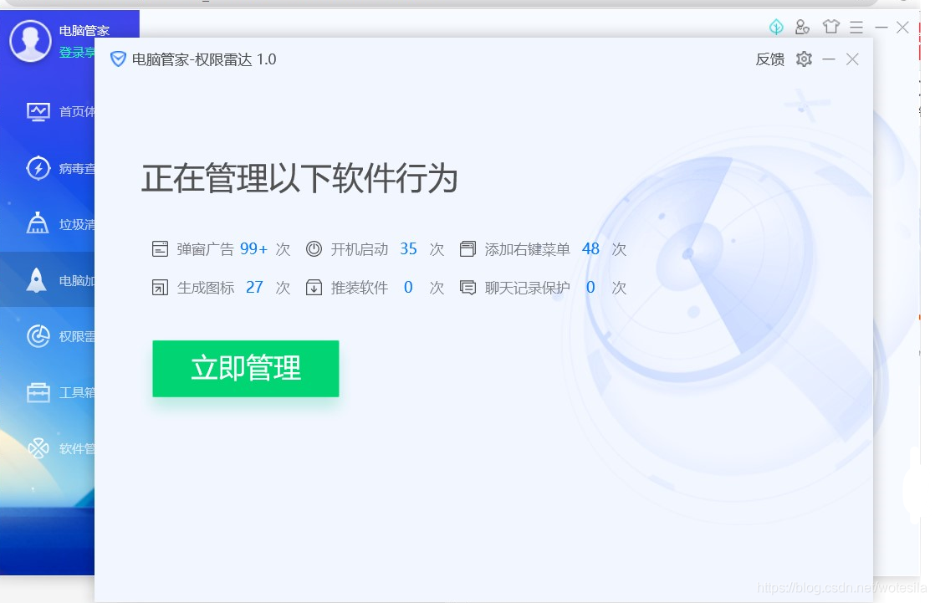
Task: Click the 推装软件 download box icon
Action: point(314,288)
